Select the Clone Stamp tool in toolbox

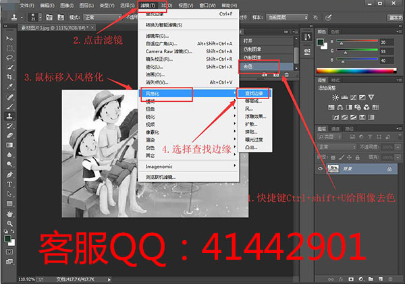[x=9, y=116]
